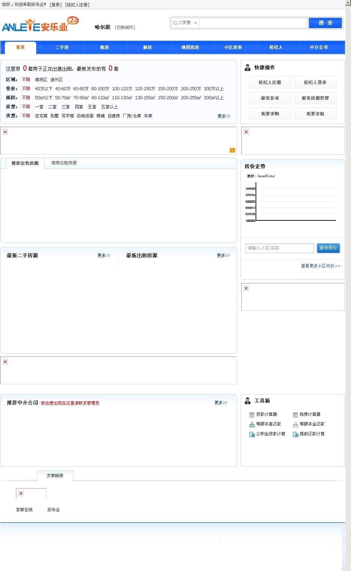Viewport: 351px width, 571px height.
Task: Open the 公积金贷款计算 icon
Action: point(252,434)
